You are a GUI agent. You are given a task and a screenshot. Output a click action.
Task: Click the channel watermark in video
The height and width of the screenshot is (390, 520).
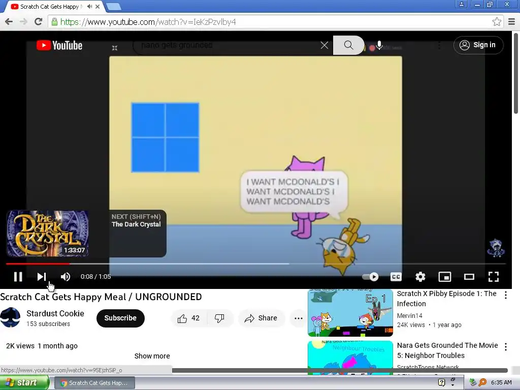point(496,249)
